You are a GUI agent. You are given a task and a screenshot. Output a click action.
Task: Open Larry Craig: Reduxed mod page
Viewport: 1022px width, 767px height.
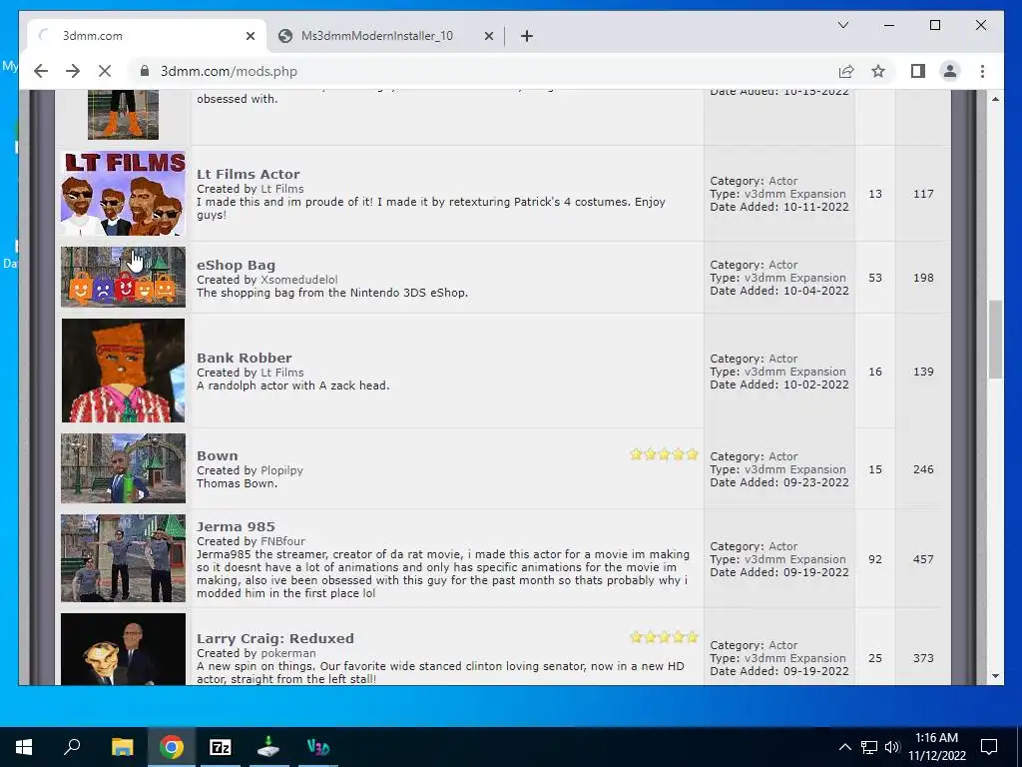[x=275, y=638]
